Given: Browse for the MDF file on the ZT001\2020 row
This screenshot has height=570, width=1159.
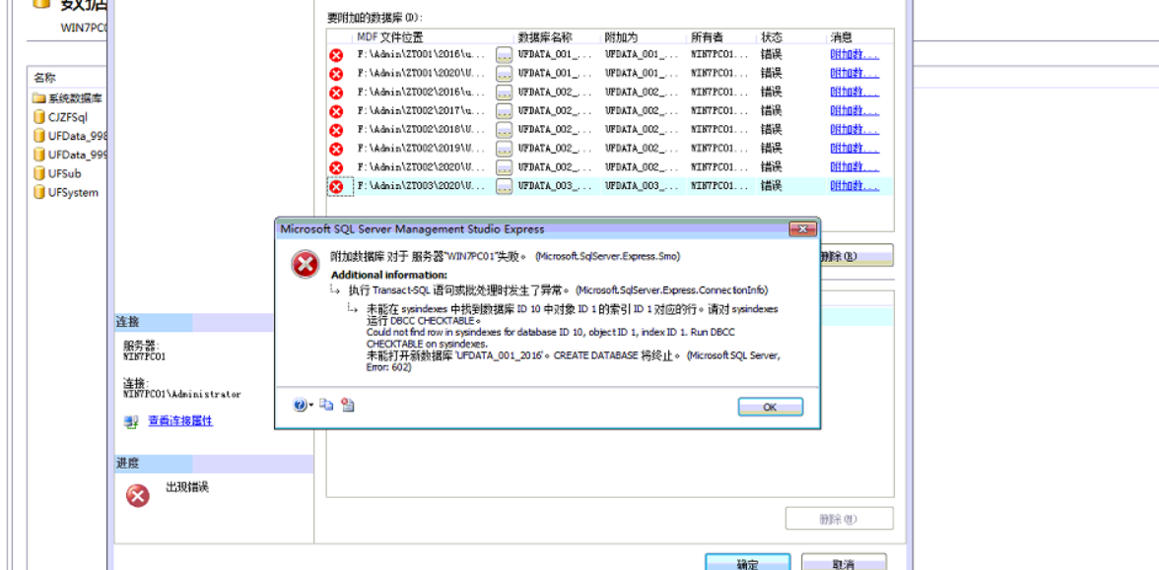Looking at the screenshot, I should (x=505, y=73).
